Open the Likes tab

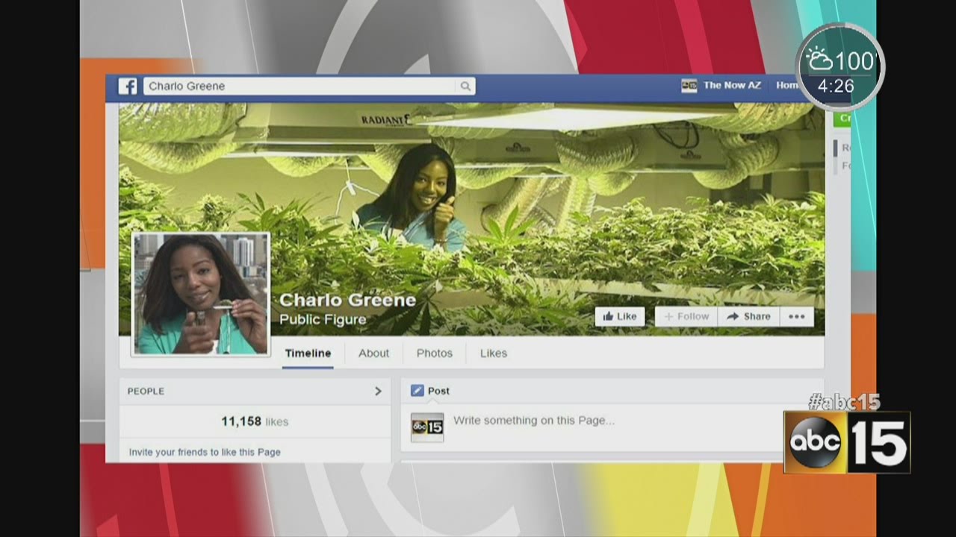(x=493, y=354)
